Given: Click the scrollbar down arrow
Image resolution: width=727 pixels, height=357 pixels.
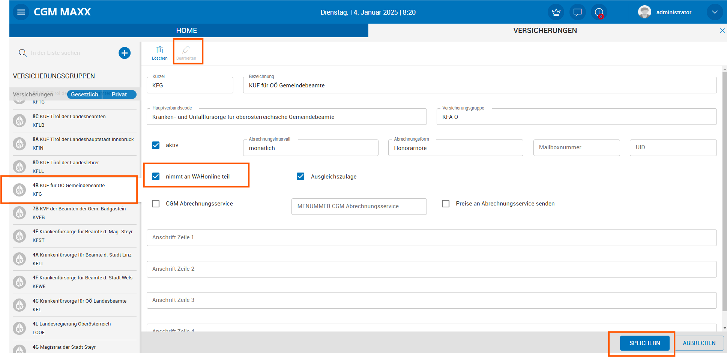Looking at the screenshot, I should pos(724,328).
